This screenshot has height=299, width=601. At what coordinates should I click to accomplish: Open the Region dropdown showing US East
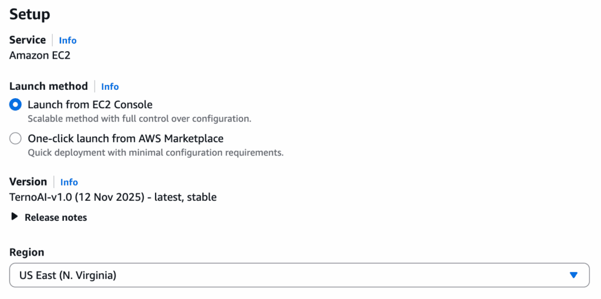tap(299, 275)
